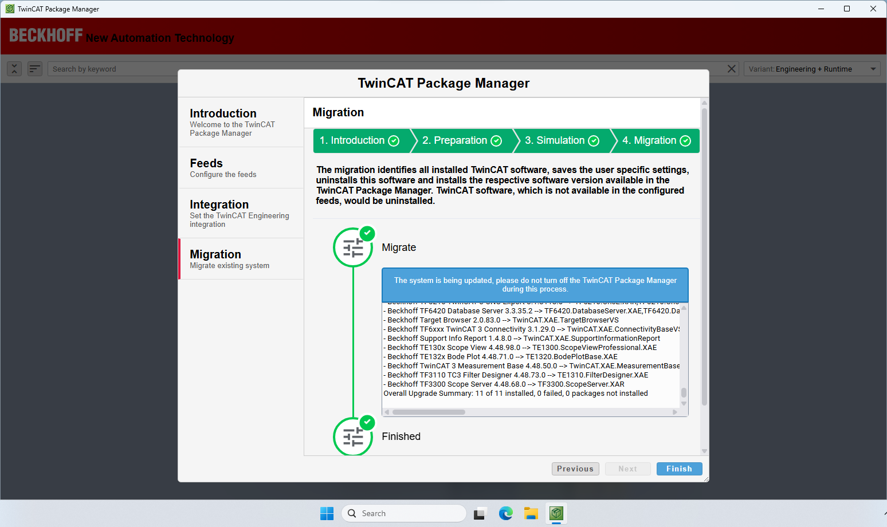Click the BECKHOFF logo in header
Image resolution: width=887 pixels, height=527 pixels.
(x=46, y=36)
